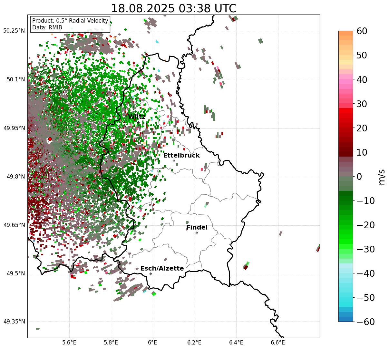Click the colorbar value −30
Image resolution: width=389 pixels, height=349 pixels.
(366, 249)
